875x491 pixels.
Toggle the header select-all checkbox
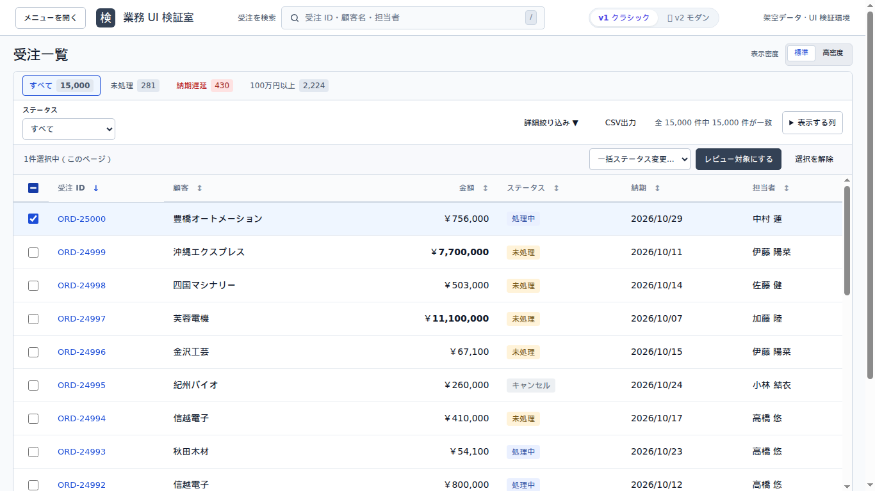point(33,188)
